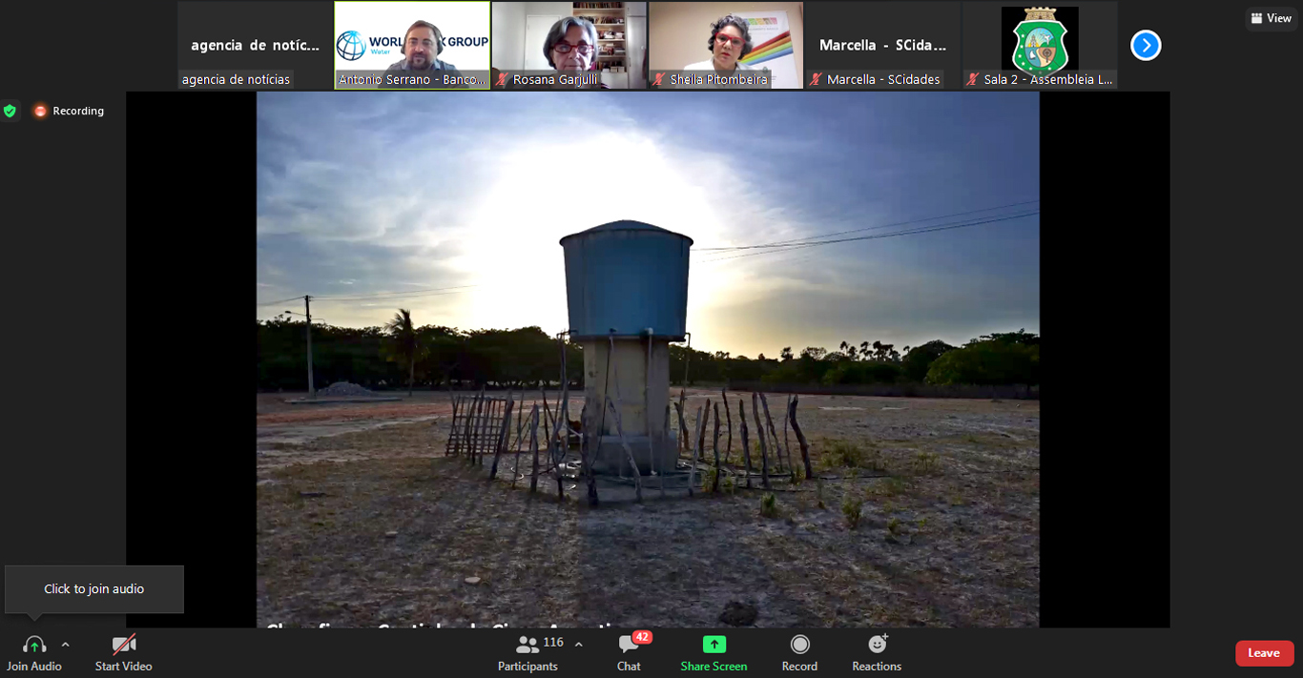The width and height of the screenshot is (1303, 678).
Task: Select Antonio Serrano's video thumbnail
Action: 412,45
